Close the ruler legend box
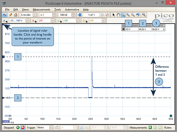Image resolution: width=177 pixels, height=132 pixels. pos(164,26)
